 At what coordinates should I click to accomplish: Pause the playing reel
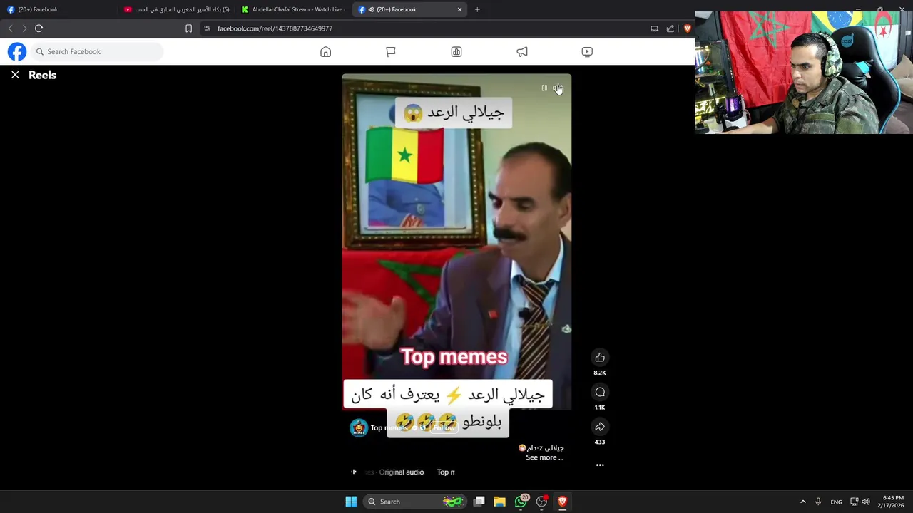click(x=544, y=88)
